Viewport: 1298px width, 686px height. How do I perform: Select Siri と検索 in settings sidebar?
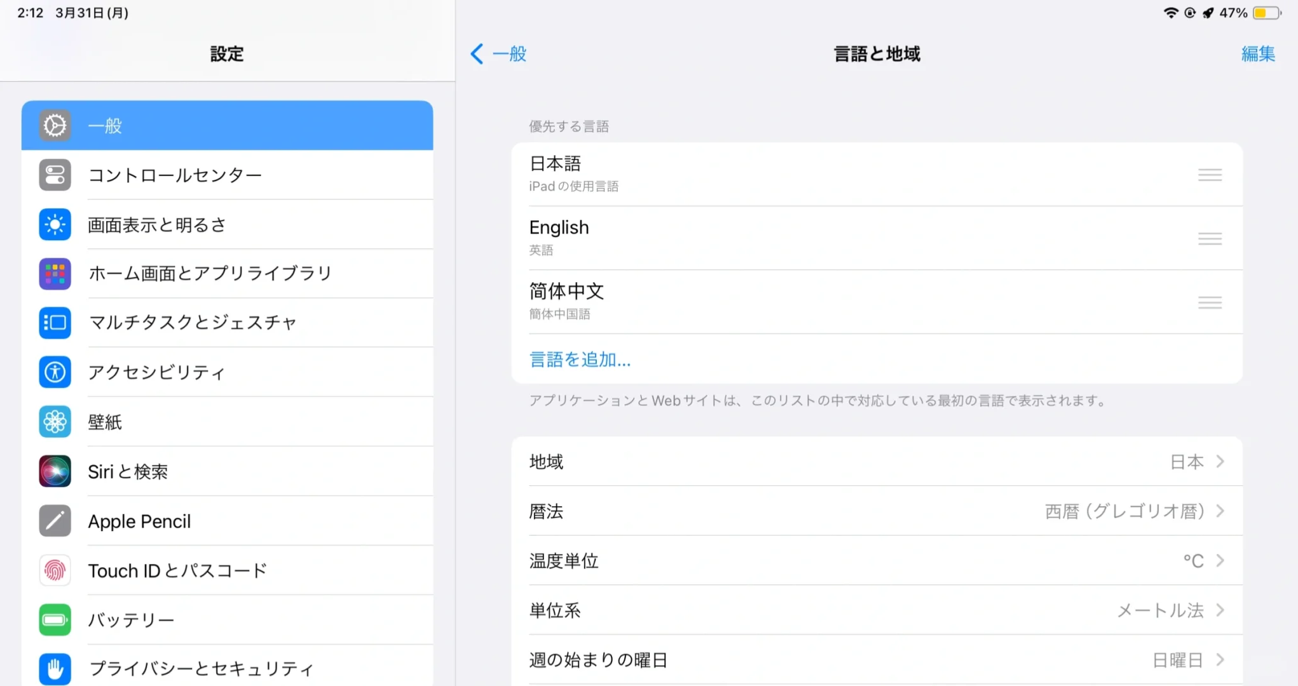tap(227, 471)
